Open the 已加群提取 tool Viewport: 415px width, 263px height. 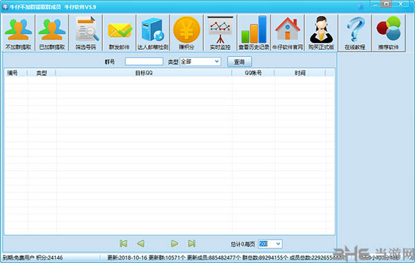pos(52,33)
